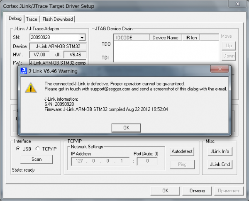
Task: Click the Device Name column header
Action: tap(165, 38)
